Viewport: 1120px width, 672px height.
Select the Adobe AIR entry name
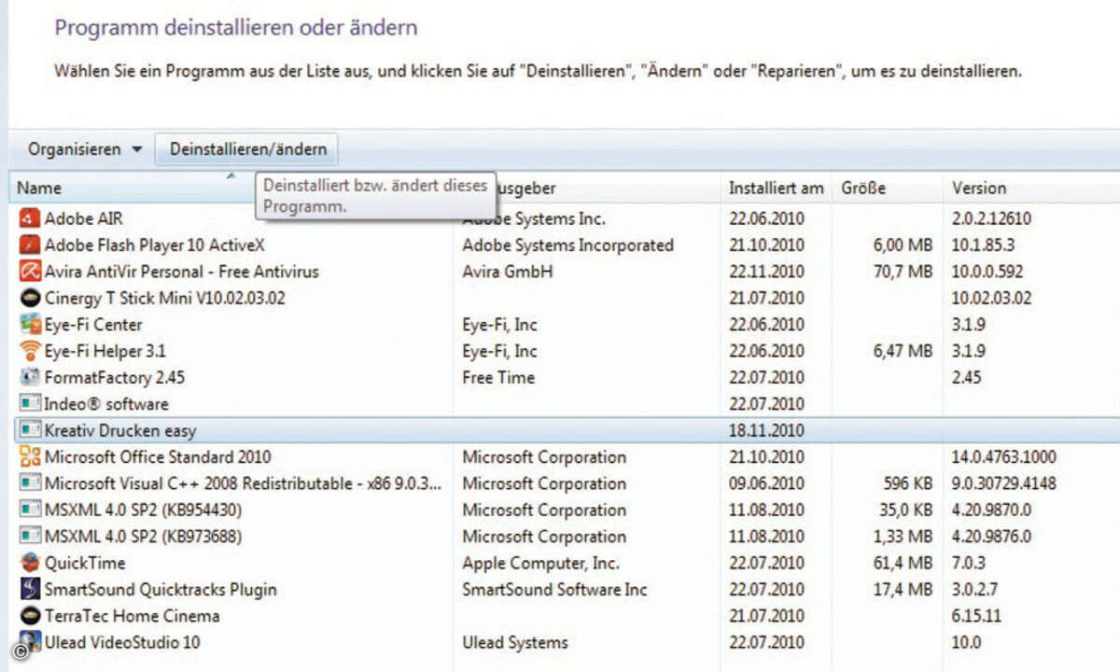point(83,218)
